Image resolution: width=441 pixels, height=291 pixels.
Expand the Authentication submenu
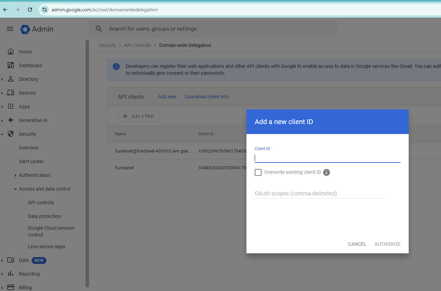tap(15, 175)
